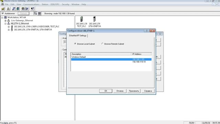The height and width of the screenshot is (124, 220).
Task: Click the Отмена cancel button
Action: [120, 91]
